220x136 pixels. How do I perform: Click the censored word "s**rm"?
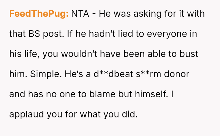click(x=149, y=74)
